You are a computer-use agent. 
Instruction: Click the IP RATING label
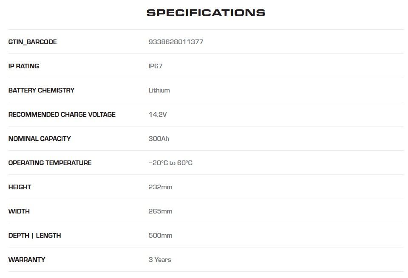(23, 66)
